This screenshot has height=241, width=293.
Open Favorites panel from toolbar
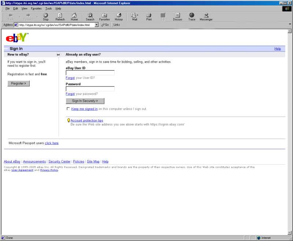click(104, 16)
